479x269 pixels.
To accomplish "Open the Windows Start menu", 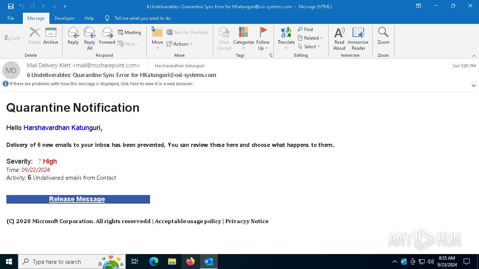I will coord(9,262).
